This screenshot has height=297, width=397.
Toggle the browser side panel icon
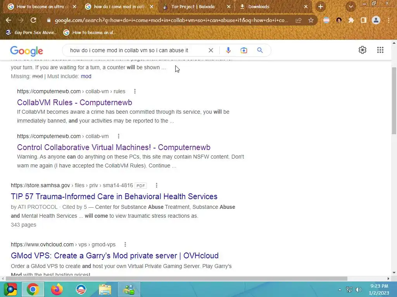point(364,20)
